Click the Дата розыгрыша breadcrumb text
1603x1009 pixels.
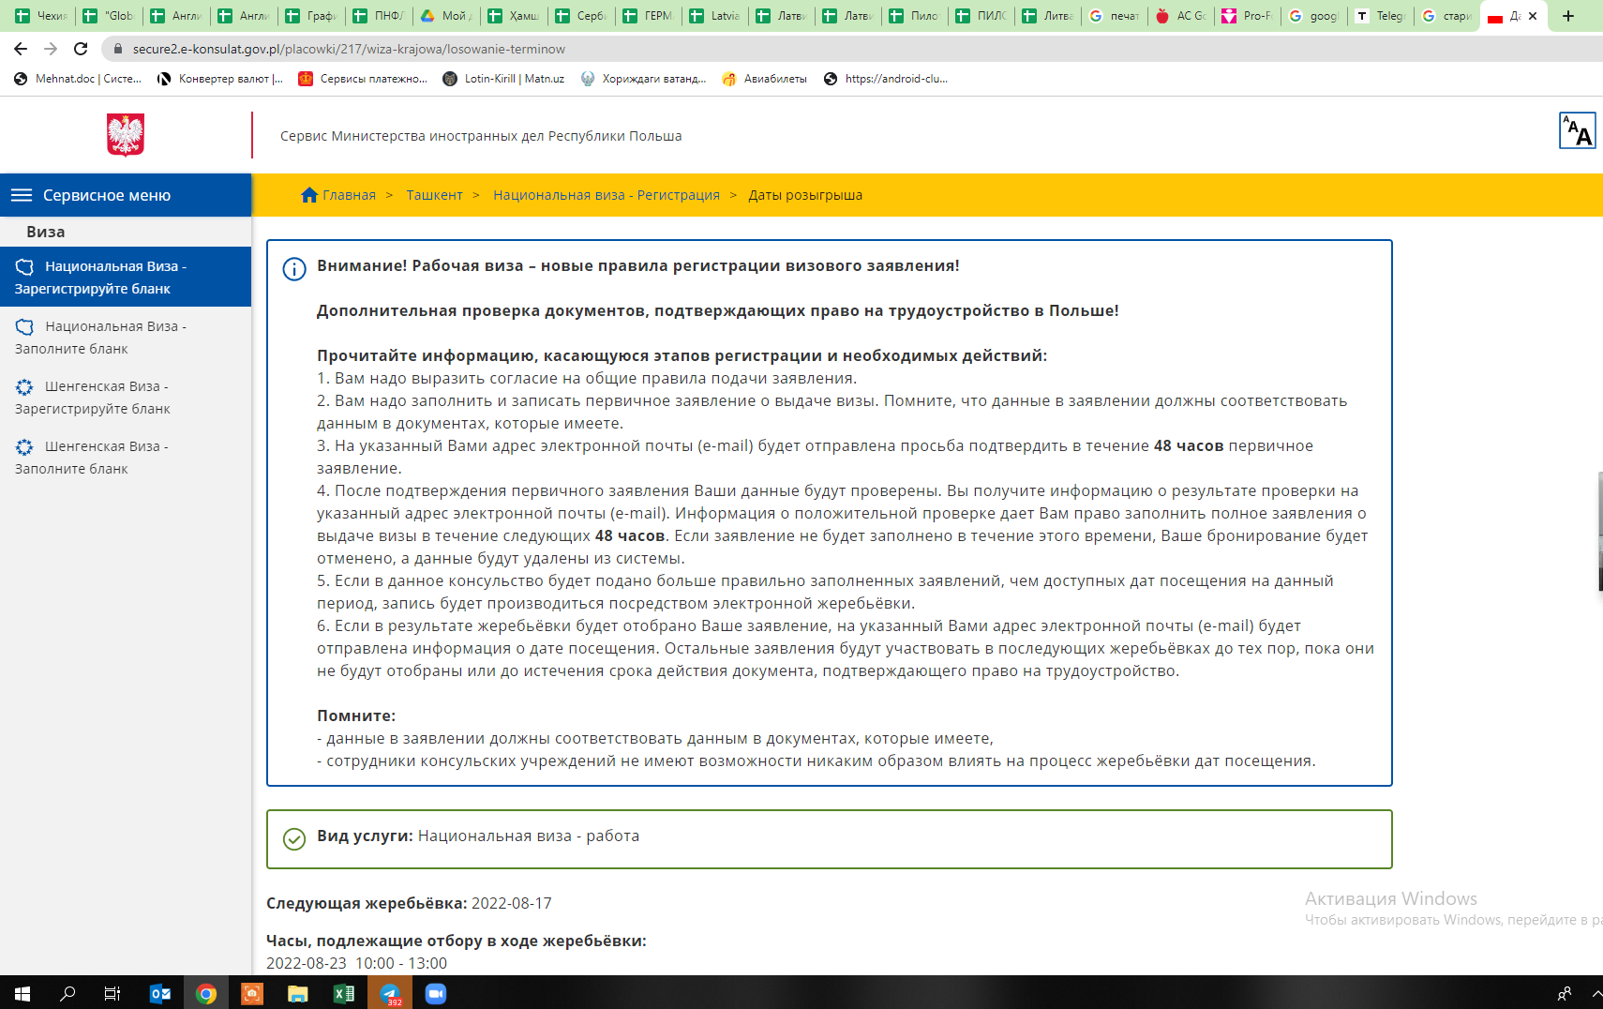coord(805,195)
